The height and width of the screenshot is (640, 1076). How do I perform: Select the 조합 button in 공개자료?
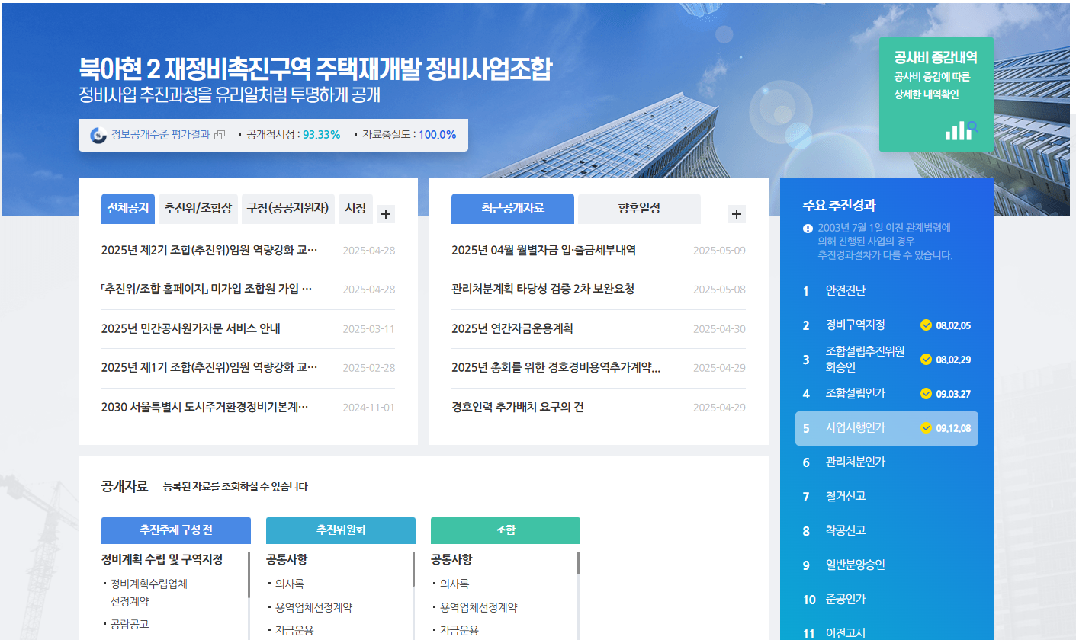click(505, 530)
